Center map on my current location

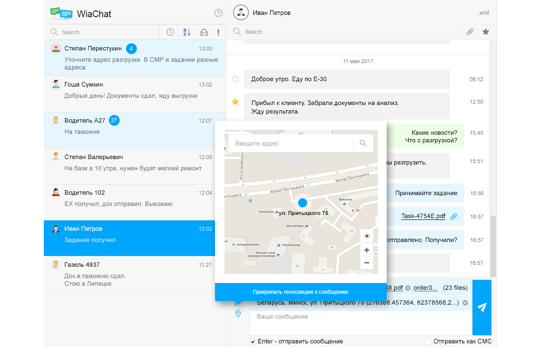coord(366,236)
